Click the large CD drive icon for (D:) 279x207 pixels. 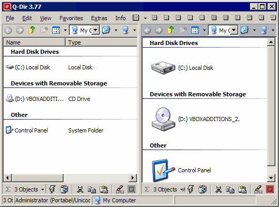(163, 119)
